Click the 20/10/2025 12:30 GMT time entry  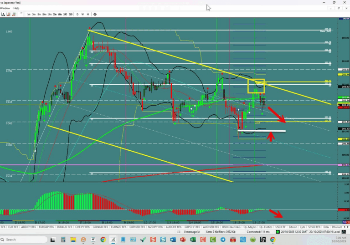(294, 232)
